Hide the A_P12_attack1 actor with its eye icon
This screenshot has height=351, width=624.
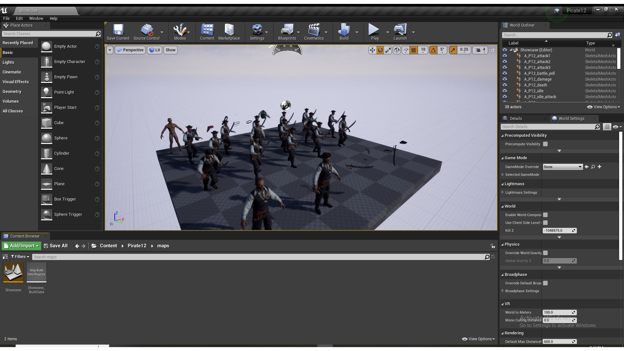point(505,56)
